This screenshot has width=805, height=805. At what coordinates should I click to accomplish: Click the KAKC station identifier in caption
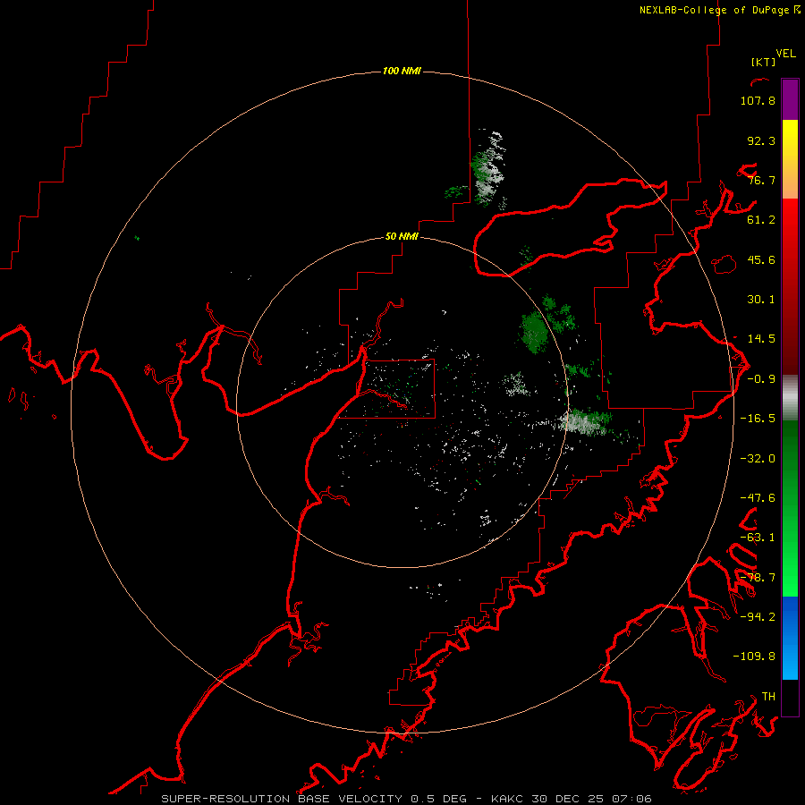(x=507, y=799)
